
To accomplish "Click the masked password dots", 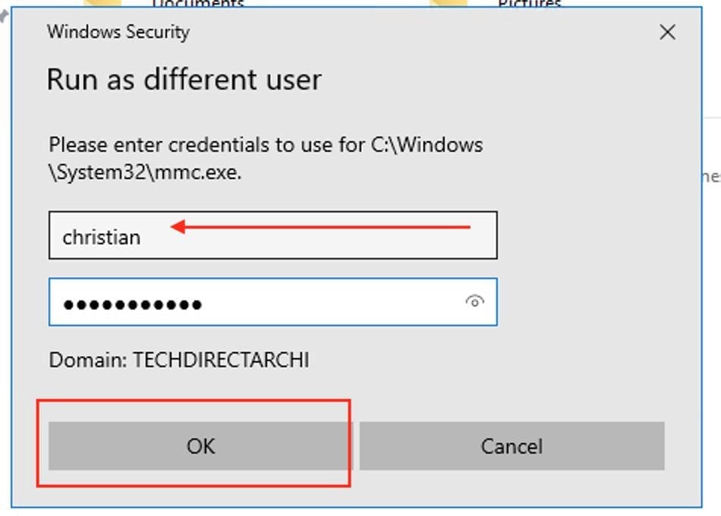I will pos(132,305).
